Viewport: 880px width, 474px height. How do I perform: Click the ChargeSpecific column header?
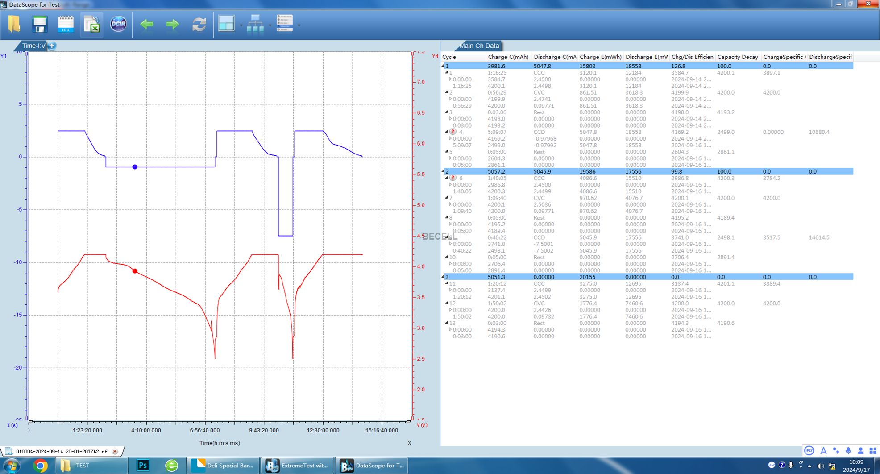point(784,57)
